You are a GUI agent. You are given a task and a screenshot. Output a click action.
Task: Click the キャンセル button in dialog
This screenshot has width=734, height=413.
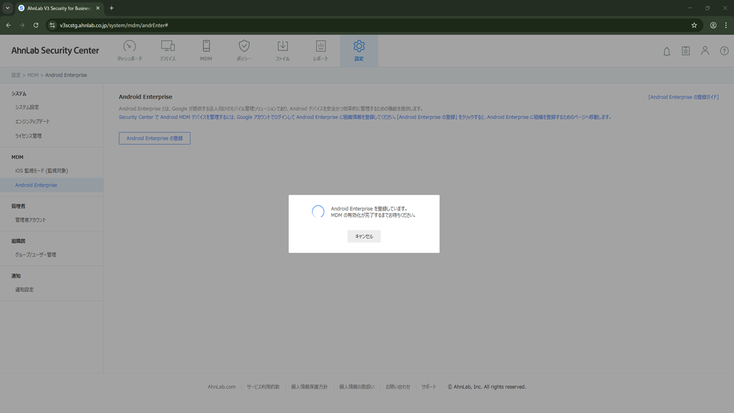[x=364, y=236]
